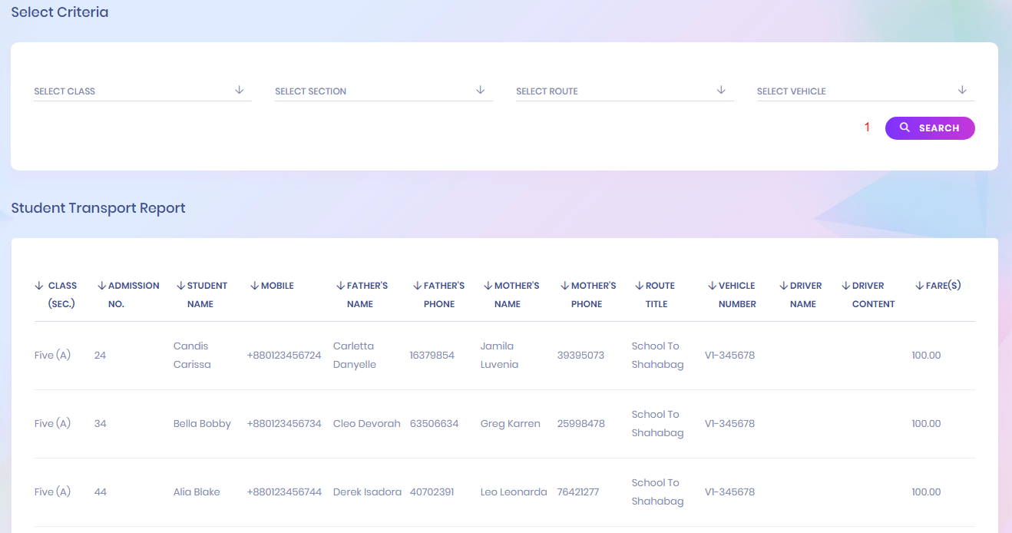This screenshot has width=1012, height=533.
Task: Expand the Select Section dropdown
Action: click(383, 91)
